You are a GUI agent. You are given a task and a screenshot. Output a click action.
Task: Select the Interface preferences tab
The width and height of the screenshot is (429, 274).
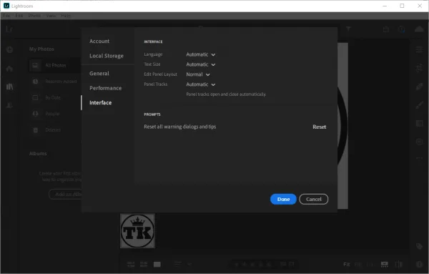tap(100, 102)
